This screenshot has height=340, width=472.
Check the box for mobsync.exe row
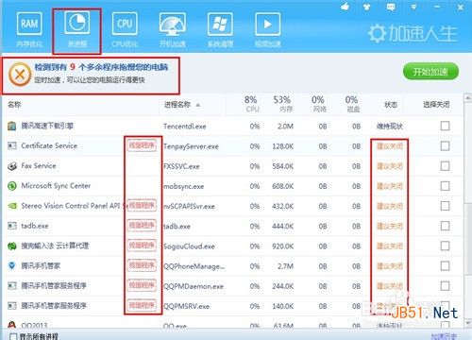point(445,186)
